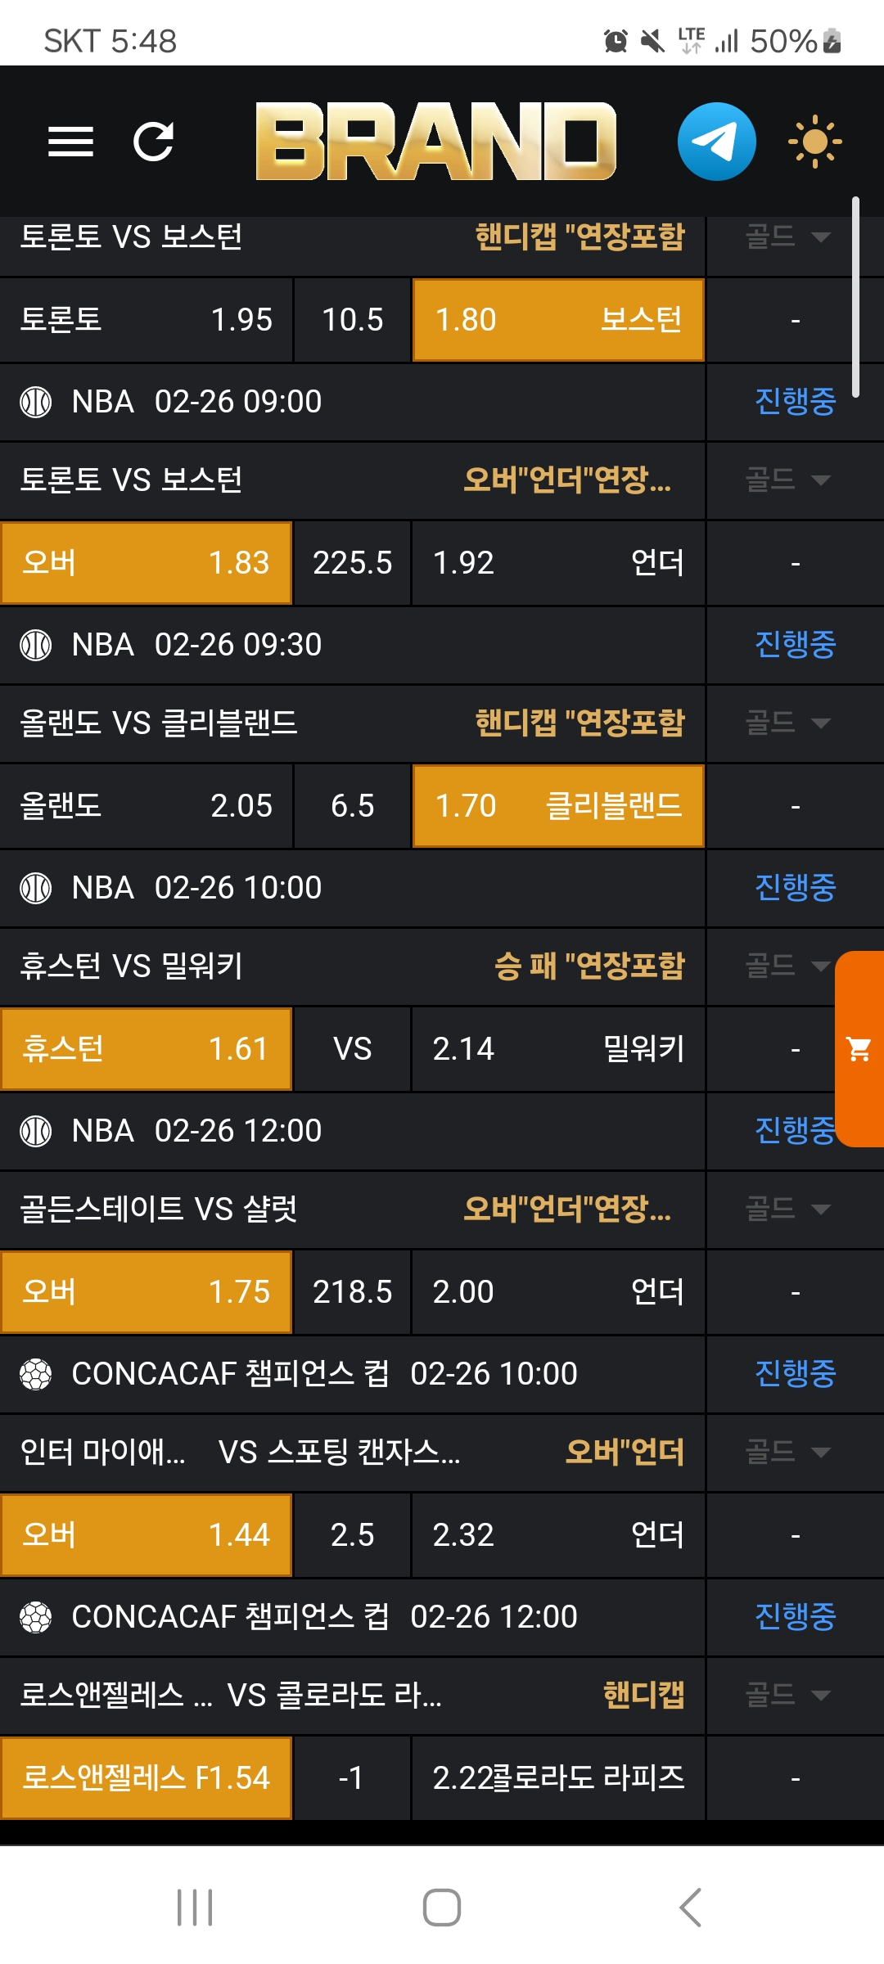884x1964 pixels.
Task: Open the orange betting cart icon
Action: click(859, 1048)
